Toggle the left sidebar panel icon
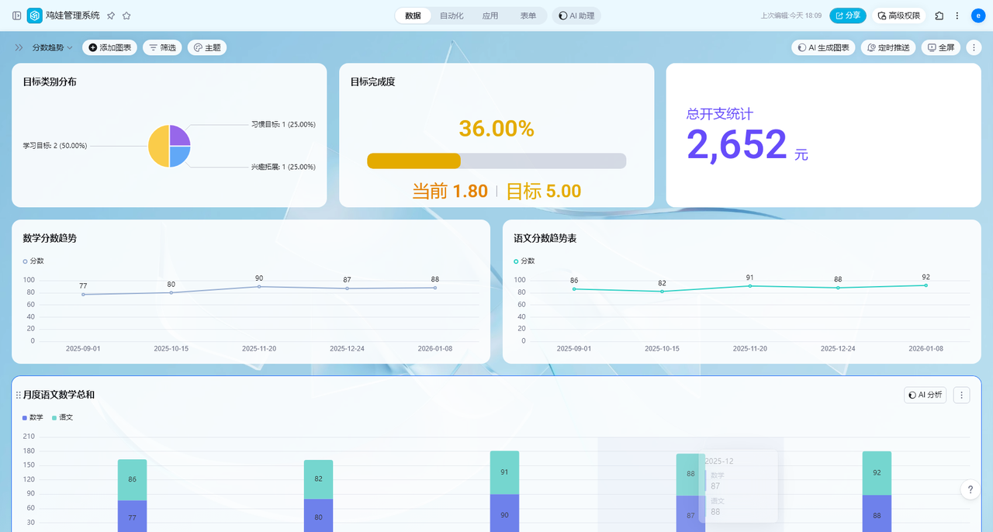 17,16
